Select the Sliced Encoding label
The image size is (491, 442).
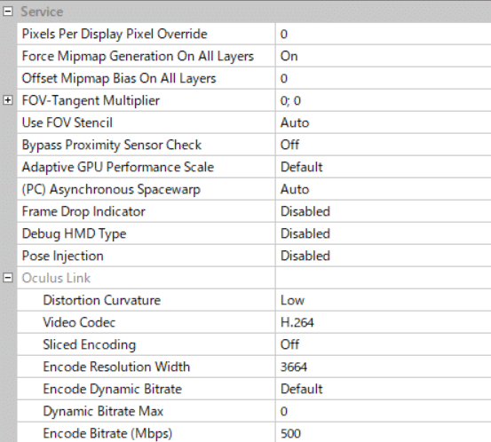(90, 345)
